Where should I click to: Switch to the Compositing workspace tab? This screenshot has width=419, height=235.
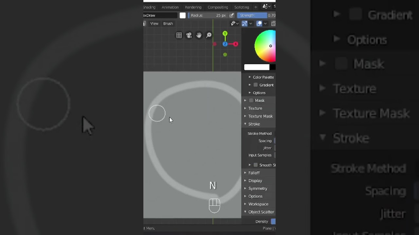[218, 7]
